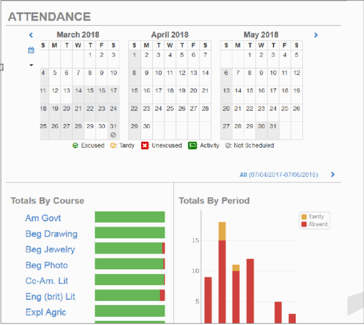Click the red Unexcused legend icon

(145, 146)
